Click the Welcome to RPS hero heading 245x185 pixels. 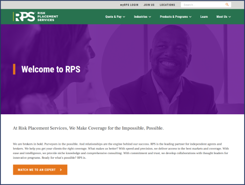coord(51,69)
